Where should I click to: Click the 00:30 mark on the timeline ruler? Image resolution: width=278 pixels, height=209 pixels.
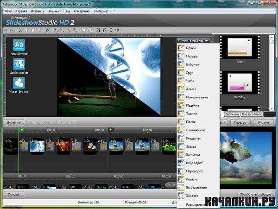[x=147, y=130]
